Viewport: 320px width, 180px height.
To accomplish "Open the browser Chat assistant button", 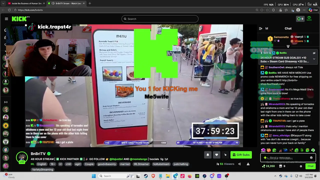I will 313,10.
